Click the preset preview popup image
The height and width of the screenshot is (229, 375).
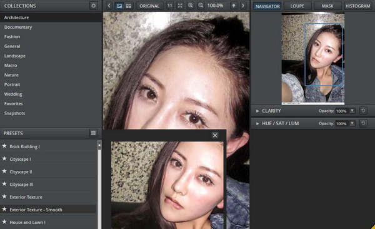pyautogui.click(x=167, y=185)
